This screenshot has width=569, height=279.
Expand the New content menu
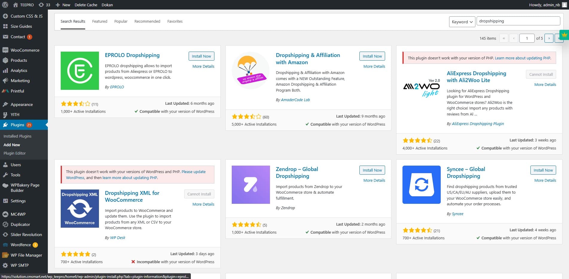[x=63, y=5]
